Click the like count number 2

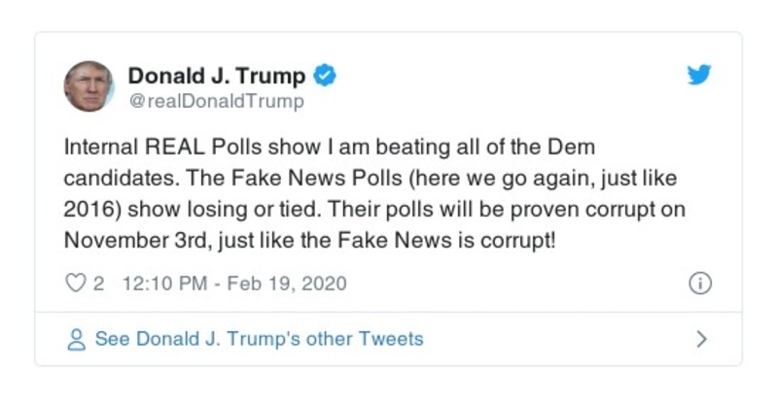coord(98,284)
